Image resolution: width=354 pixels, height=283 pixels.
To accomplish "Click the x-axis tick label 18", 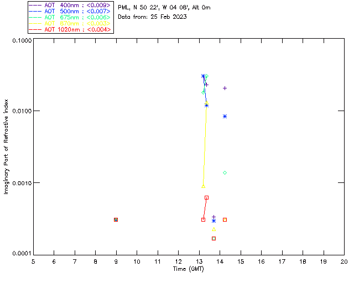I will [x=303, y=261].
